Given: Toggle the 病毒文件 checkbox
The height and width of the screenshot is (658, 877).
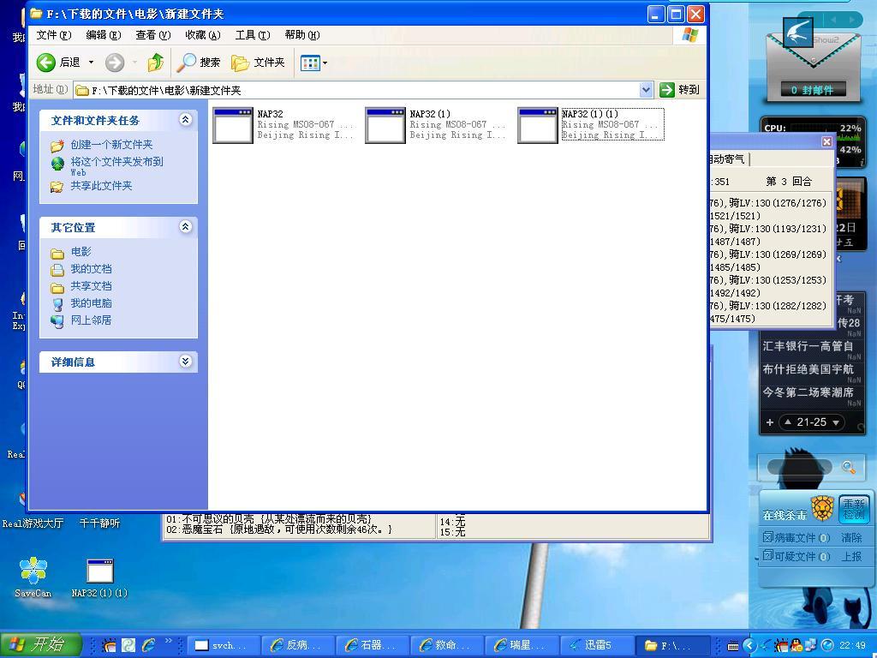Looking at the screenshot, I should click(767, 537).
